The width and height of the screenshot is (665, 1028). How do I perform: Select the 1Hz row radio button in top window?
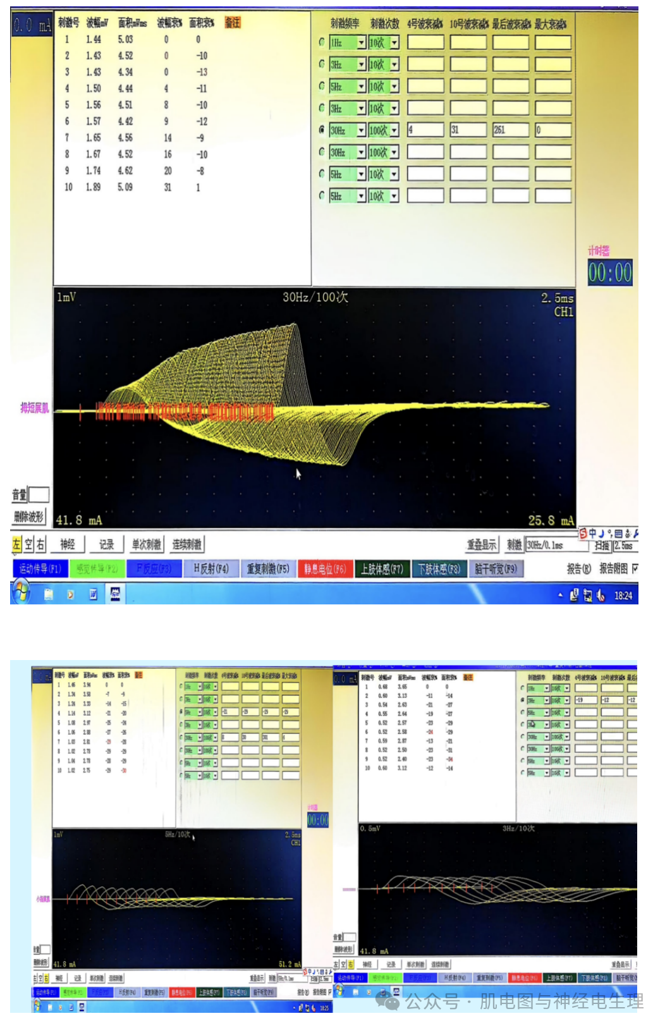pos(322,42)
